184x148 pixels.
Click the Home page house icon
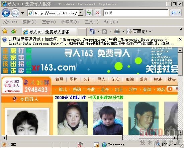tap(92, 31)
